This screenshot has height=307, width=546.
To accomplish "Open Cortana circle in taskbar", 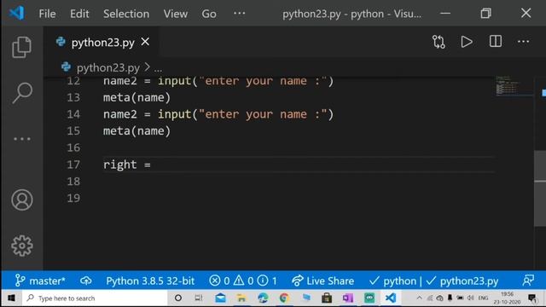I will [178, 298].
